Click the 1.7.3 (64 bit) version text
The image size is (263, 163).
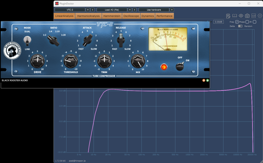click(x=60, y=161)
